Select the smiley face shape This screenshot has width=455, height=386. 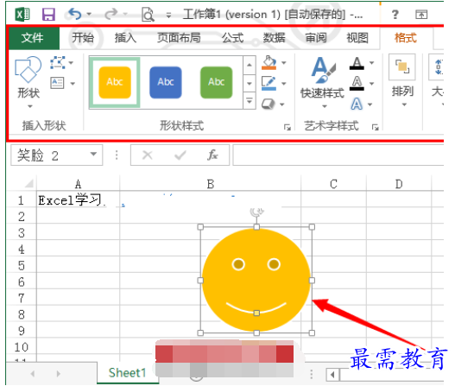256,280
